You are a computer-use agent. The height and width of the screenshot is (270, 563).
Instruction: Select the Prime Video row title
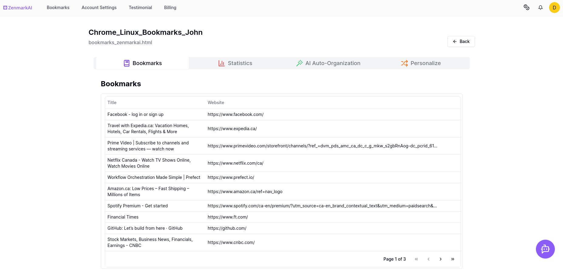[x=148, y=146]
